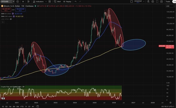Set range to YTD
This screenshot has width=176, height=108.
pos(22,106)
